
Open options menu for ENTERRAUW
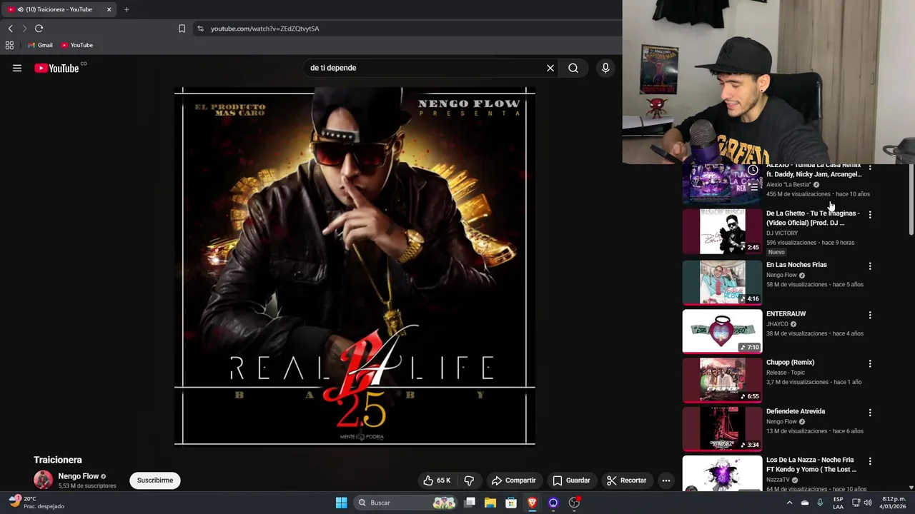click(870, 315)
